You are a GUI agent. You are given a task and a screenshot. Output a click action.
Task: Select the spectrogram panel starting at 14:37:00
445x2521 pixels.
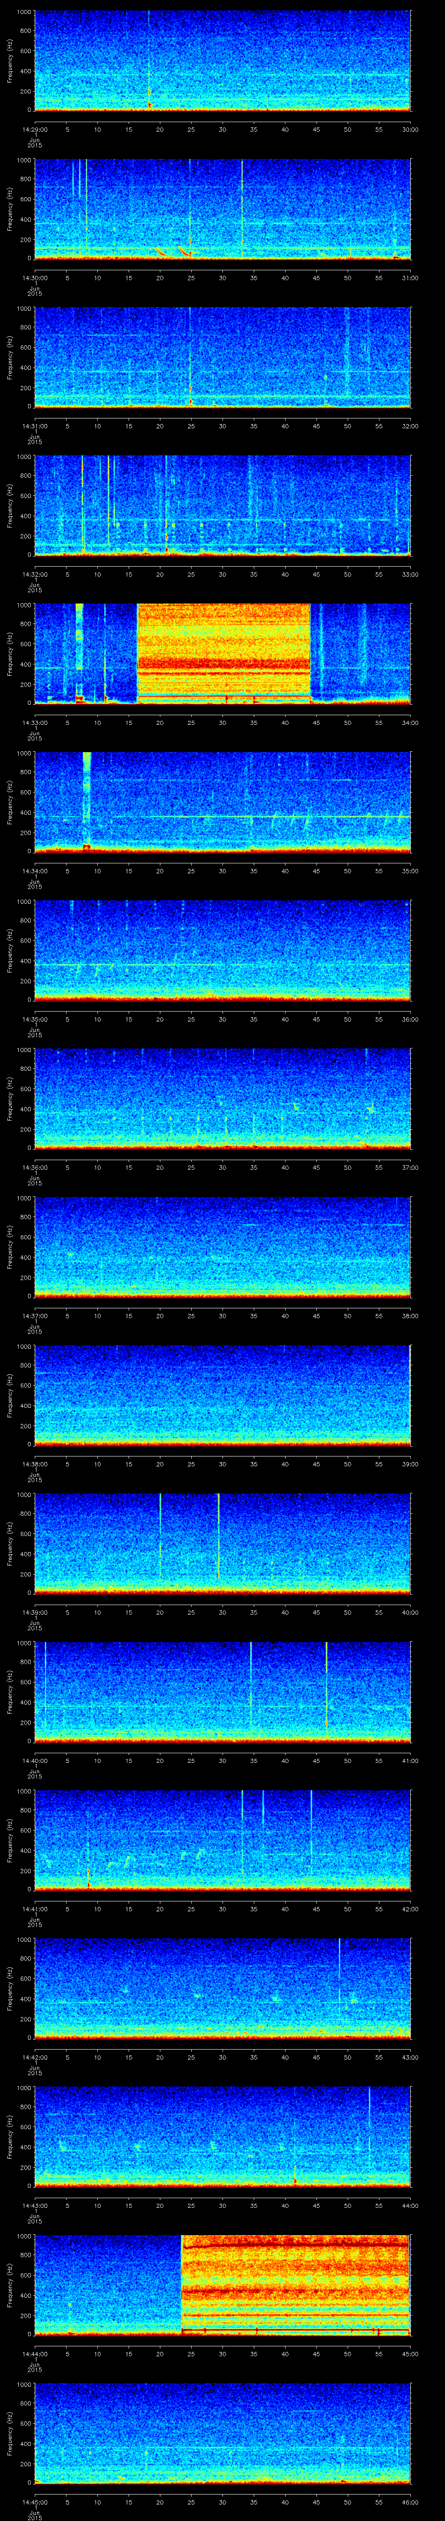coord(223,1247)
